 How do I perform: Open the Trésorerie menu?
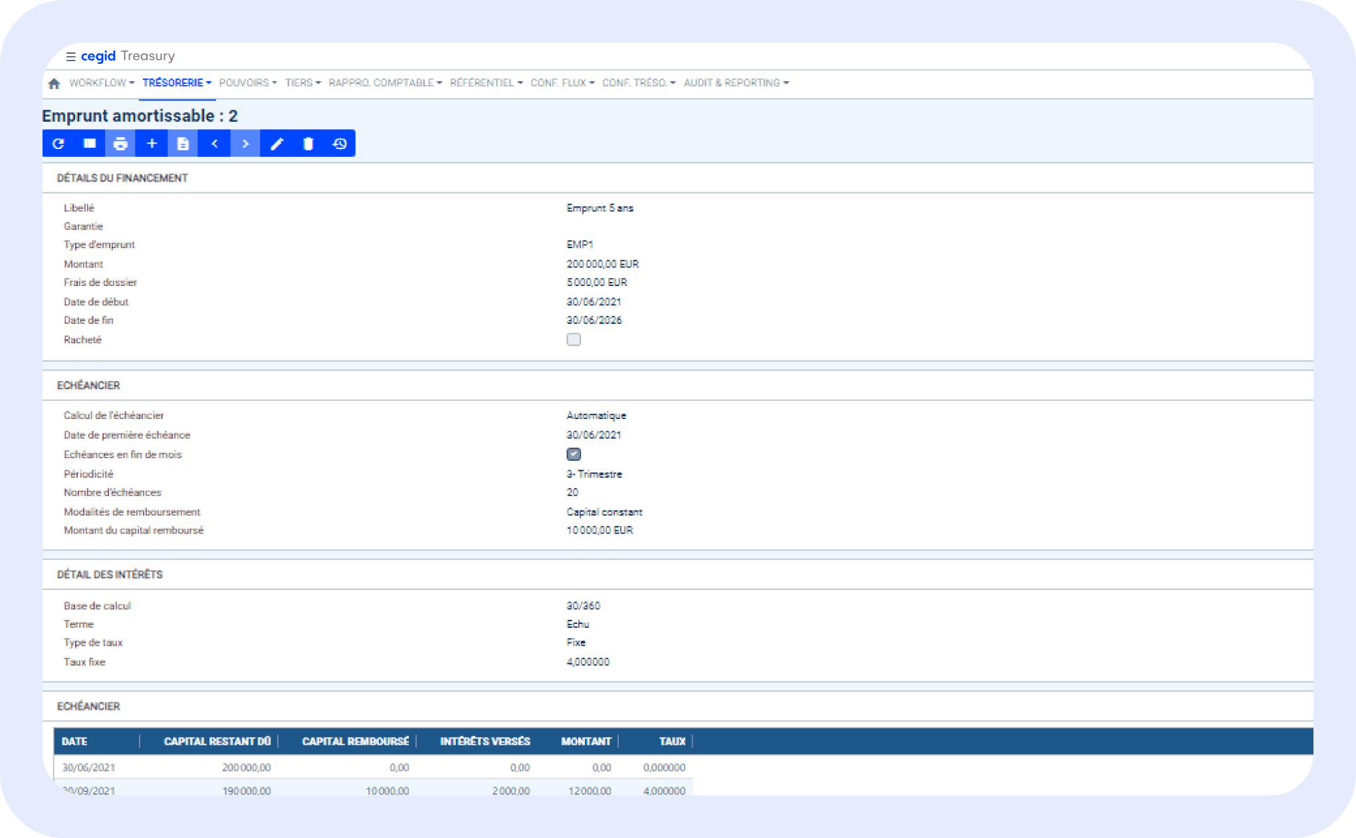pos(177,83)
